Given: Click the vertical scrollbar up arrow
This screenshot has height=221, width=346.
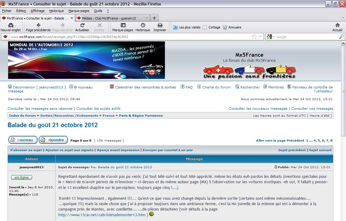Looking at the screenshot, I should coord(343,43).
